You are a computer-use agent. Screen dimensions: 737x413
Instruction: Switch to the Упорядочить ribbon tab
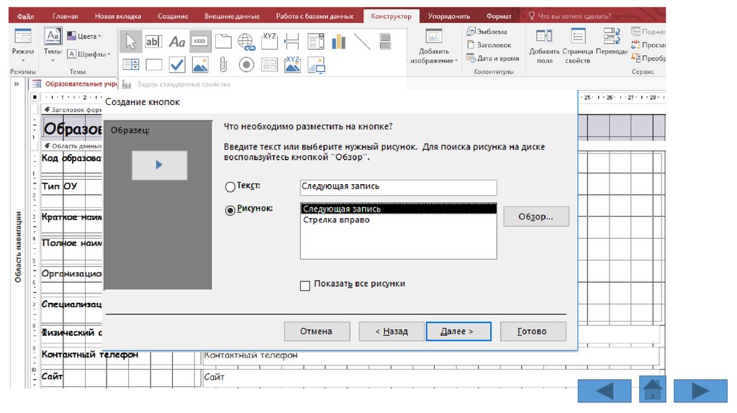(448, 16)
